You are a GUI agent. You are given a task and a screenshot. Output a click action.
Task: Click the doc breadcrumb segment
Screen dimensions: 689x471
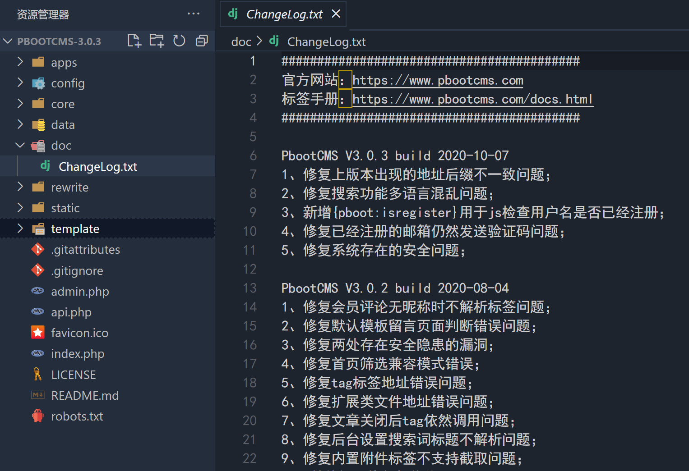[241, 41]
